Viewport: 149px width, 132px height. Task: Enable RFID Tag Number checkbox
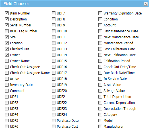pyautogui.click(x=7, y=31)
